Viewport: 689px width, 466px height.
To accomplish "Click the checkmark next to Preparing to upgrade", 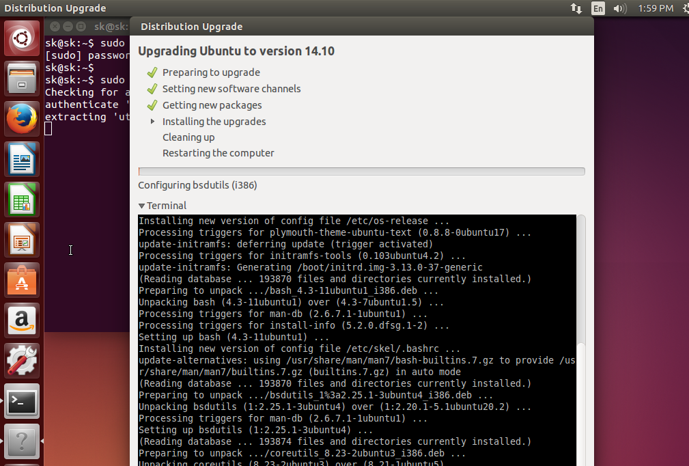I will click(x=152, y=72).
